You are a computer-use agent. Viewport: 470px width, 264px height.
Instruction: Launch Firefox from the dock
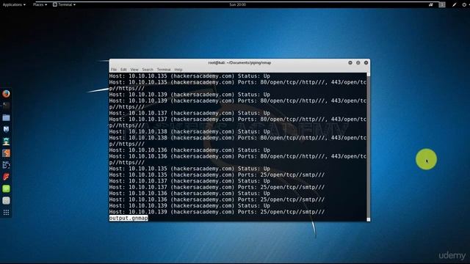click(6, 94)
